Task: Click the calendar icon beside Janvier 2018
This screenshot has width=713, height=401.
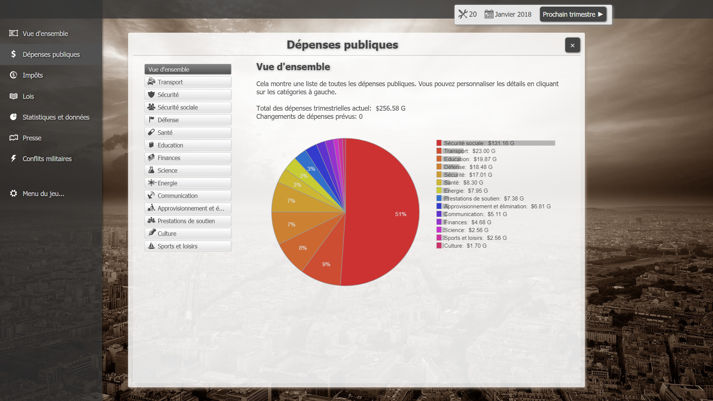Action: [x=489, y=14]
